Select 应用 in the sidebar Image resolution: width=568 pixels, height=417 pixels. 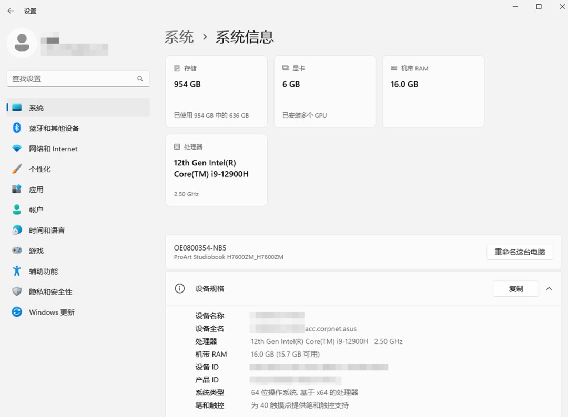click(x=78, y=190)
